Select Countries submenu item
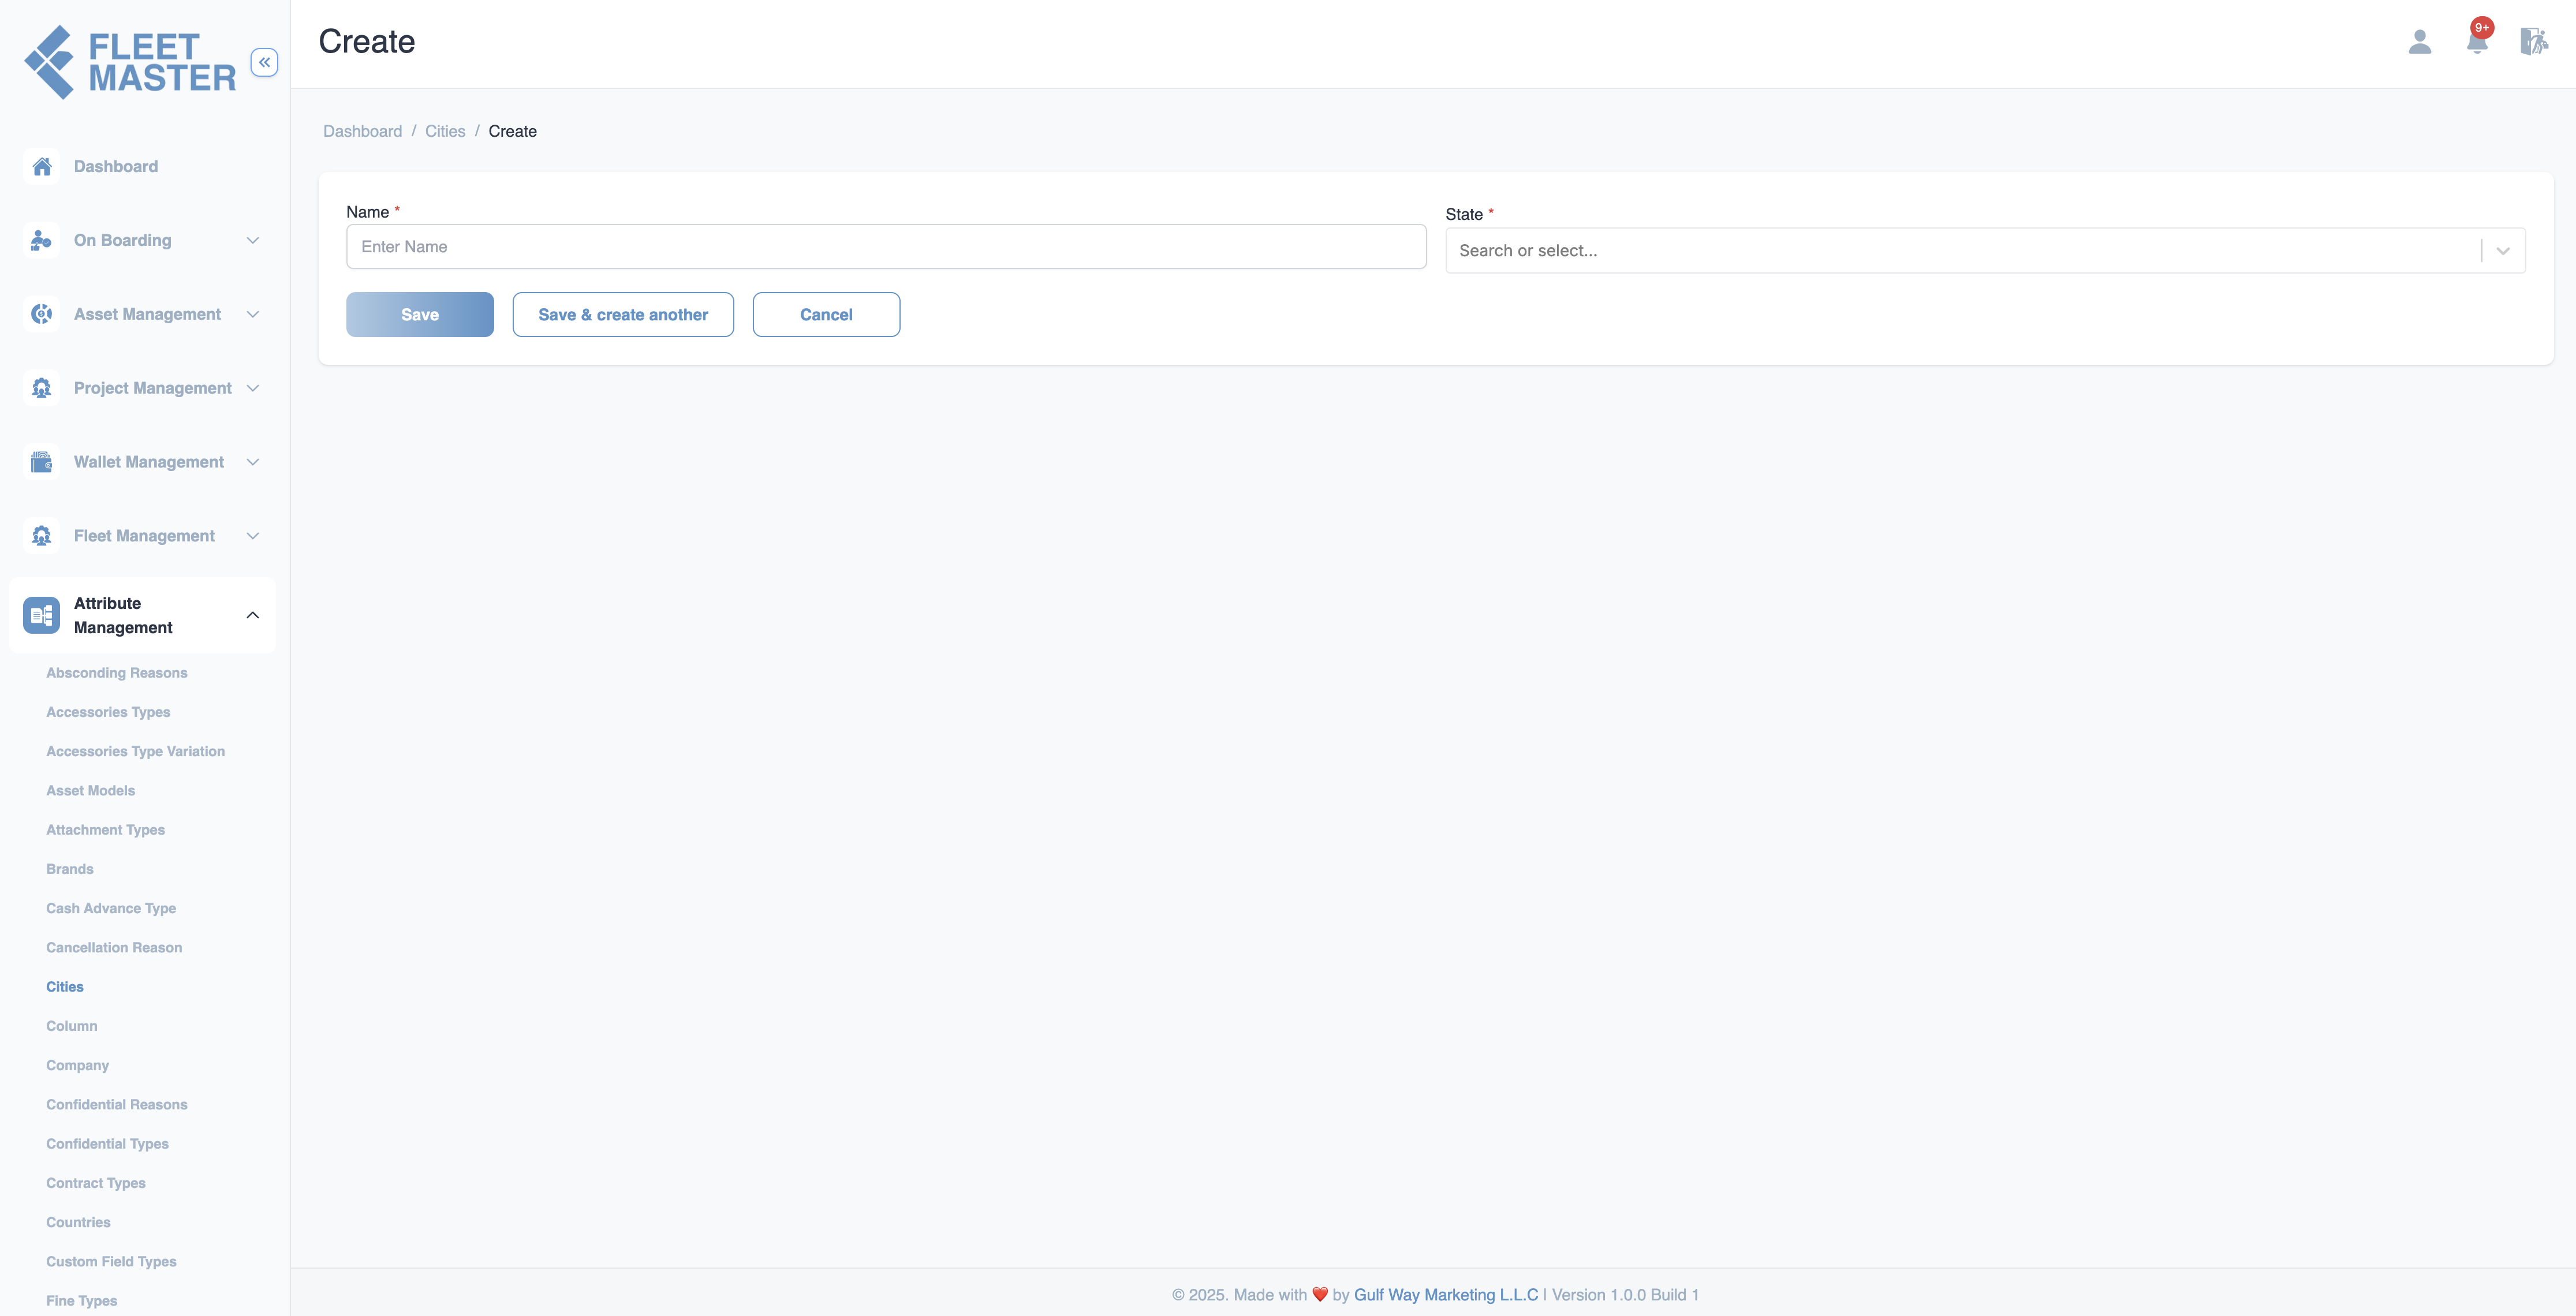Viewport: 2576px width, 1316px height. point(78,1222)
